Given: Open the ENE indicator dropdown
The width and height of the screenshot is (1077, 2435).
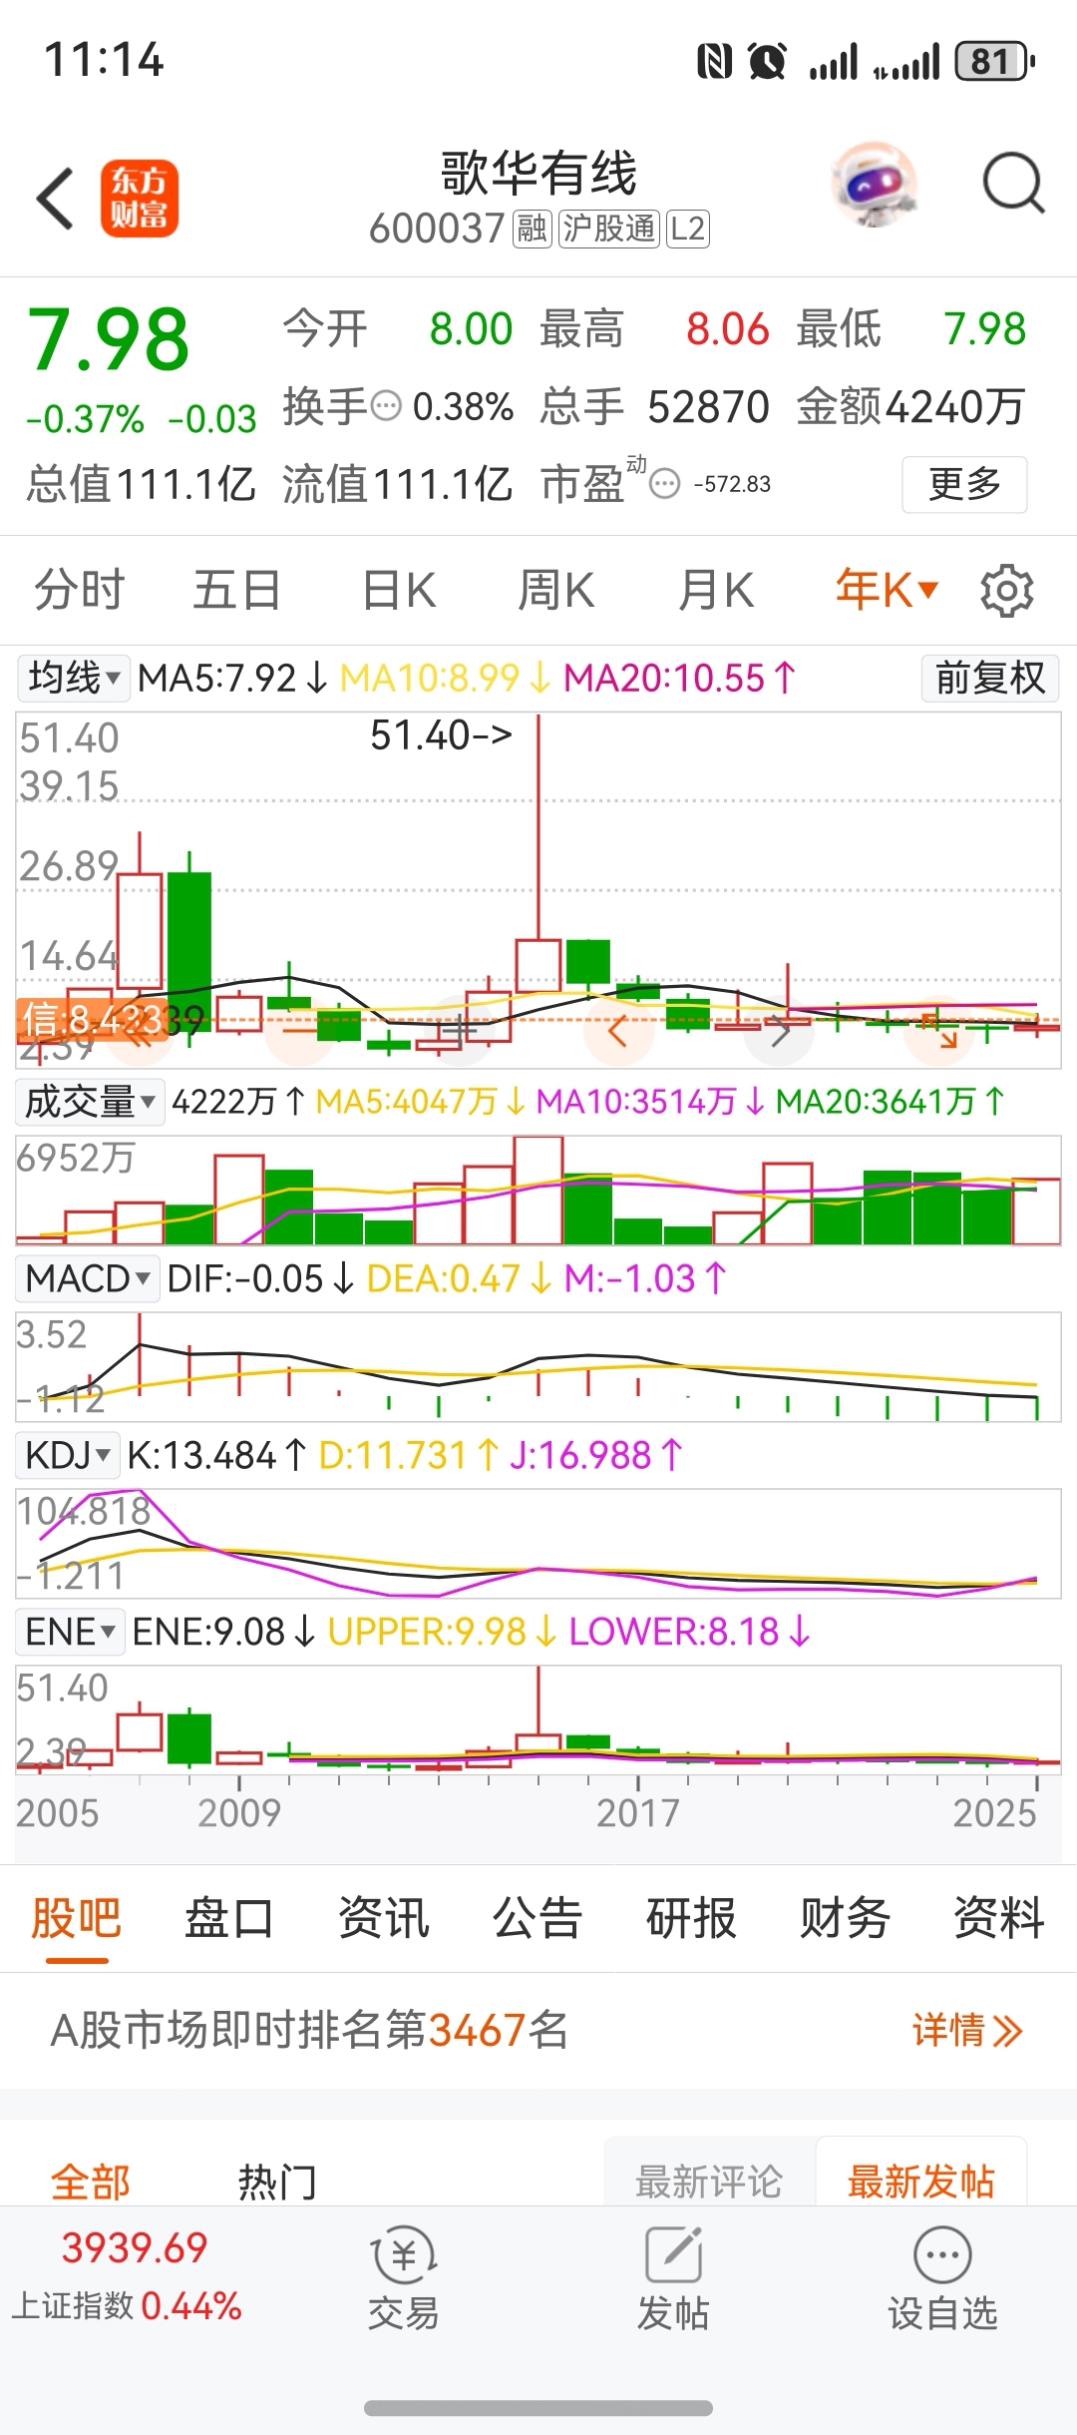Looking at the screenshot, I should [x=71, y=1632].
